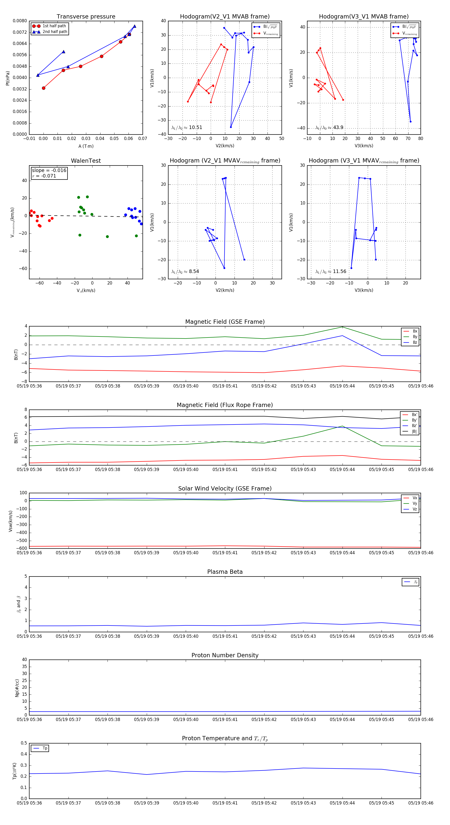Screen dimensions: 450x825
Task: Click the "Transverse pressure" plot title
Action: click(x=86, y=16)
